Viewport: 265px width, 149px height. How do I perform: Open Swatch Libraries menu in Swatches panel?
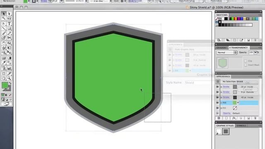click(219, 40)
